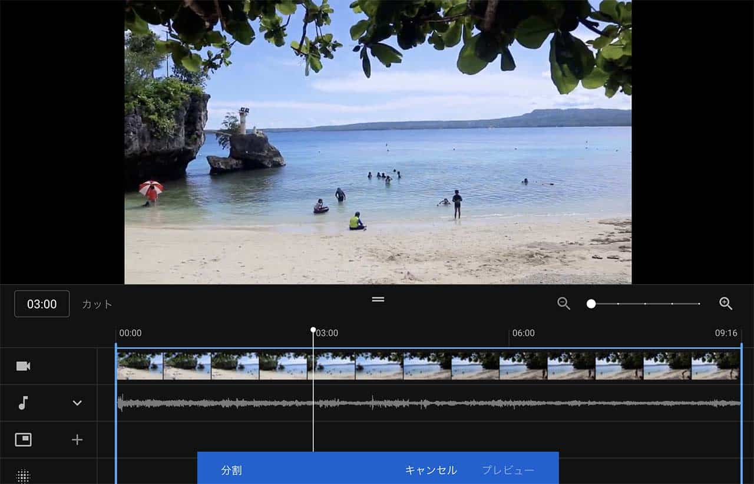Click the 分割 split button
This screenshot has width=754, height=484.
pos(232,470)
